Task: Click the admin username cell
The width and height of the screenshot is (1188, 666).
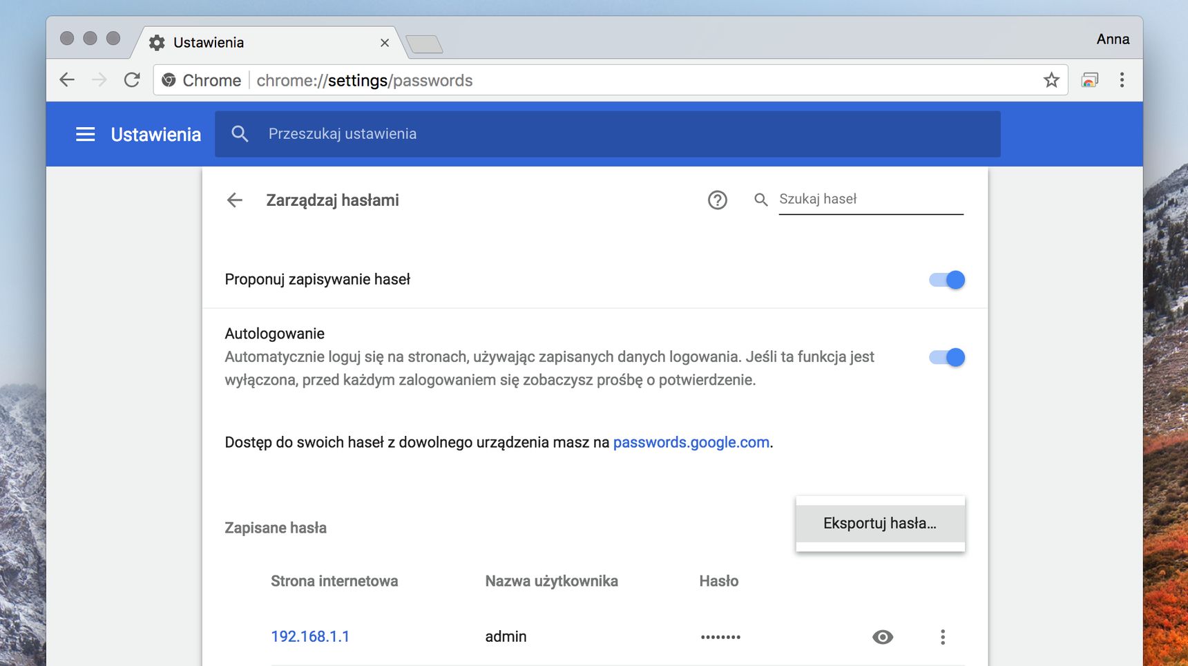Action: (506, 636)
